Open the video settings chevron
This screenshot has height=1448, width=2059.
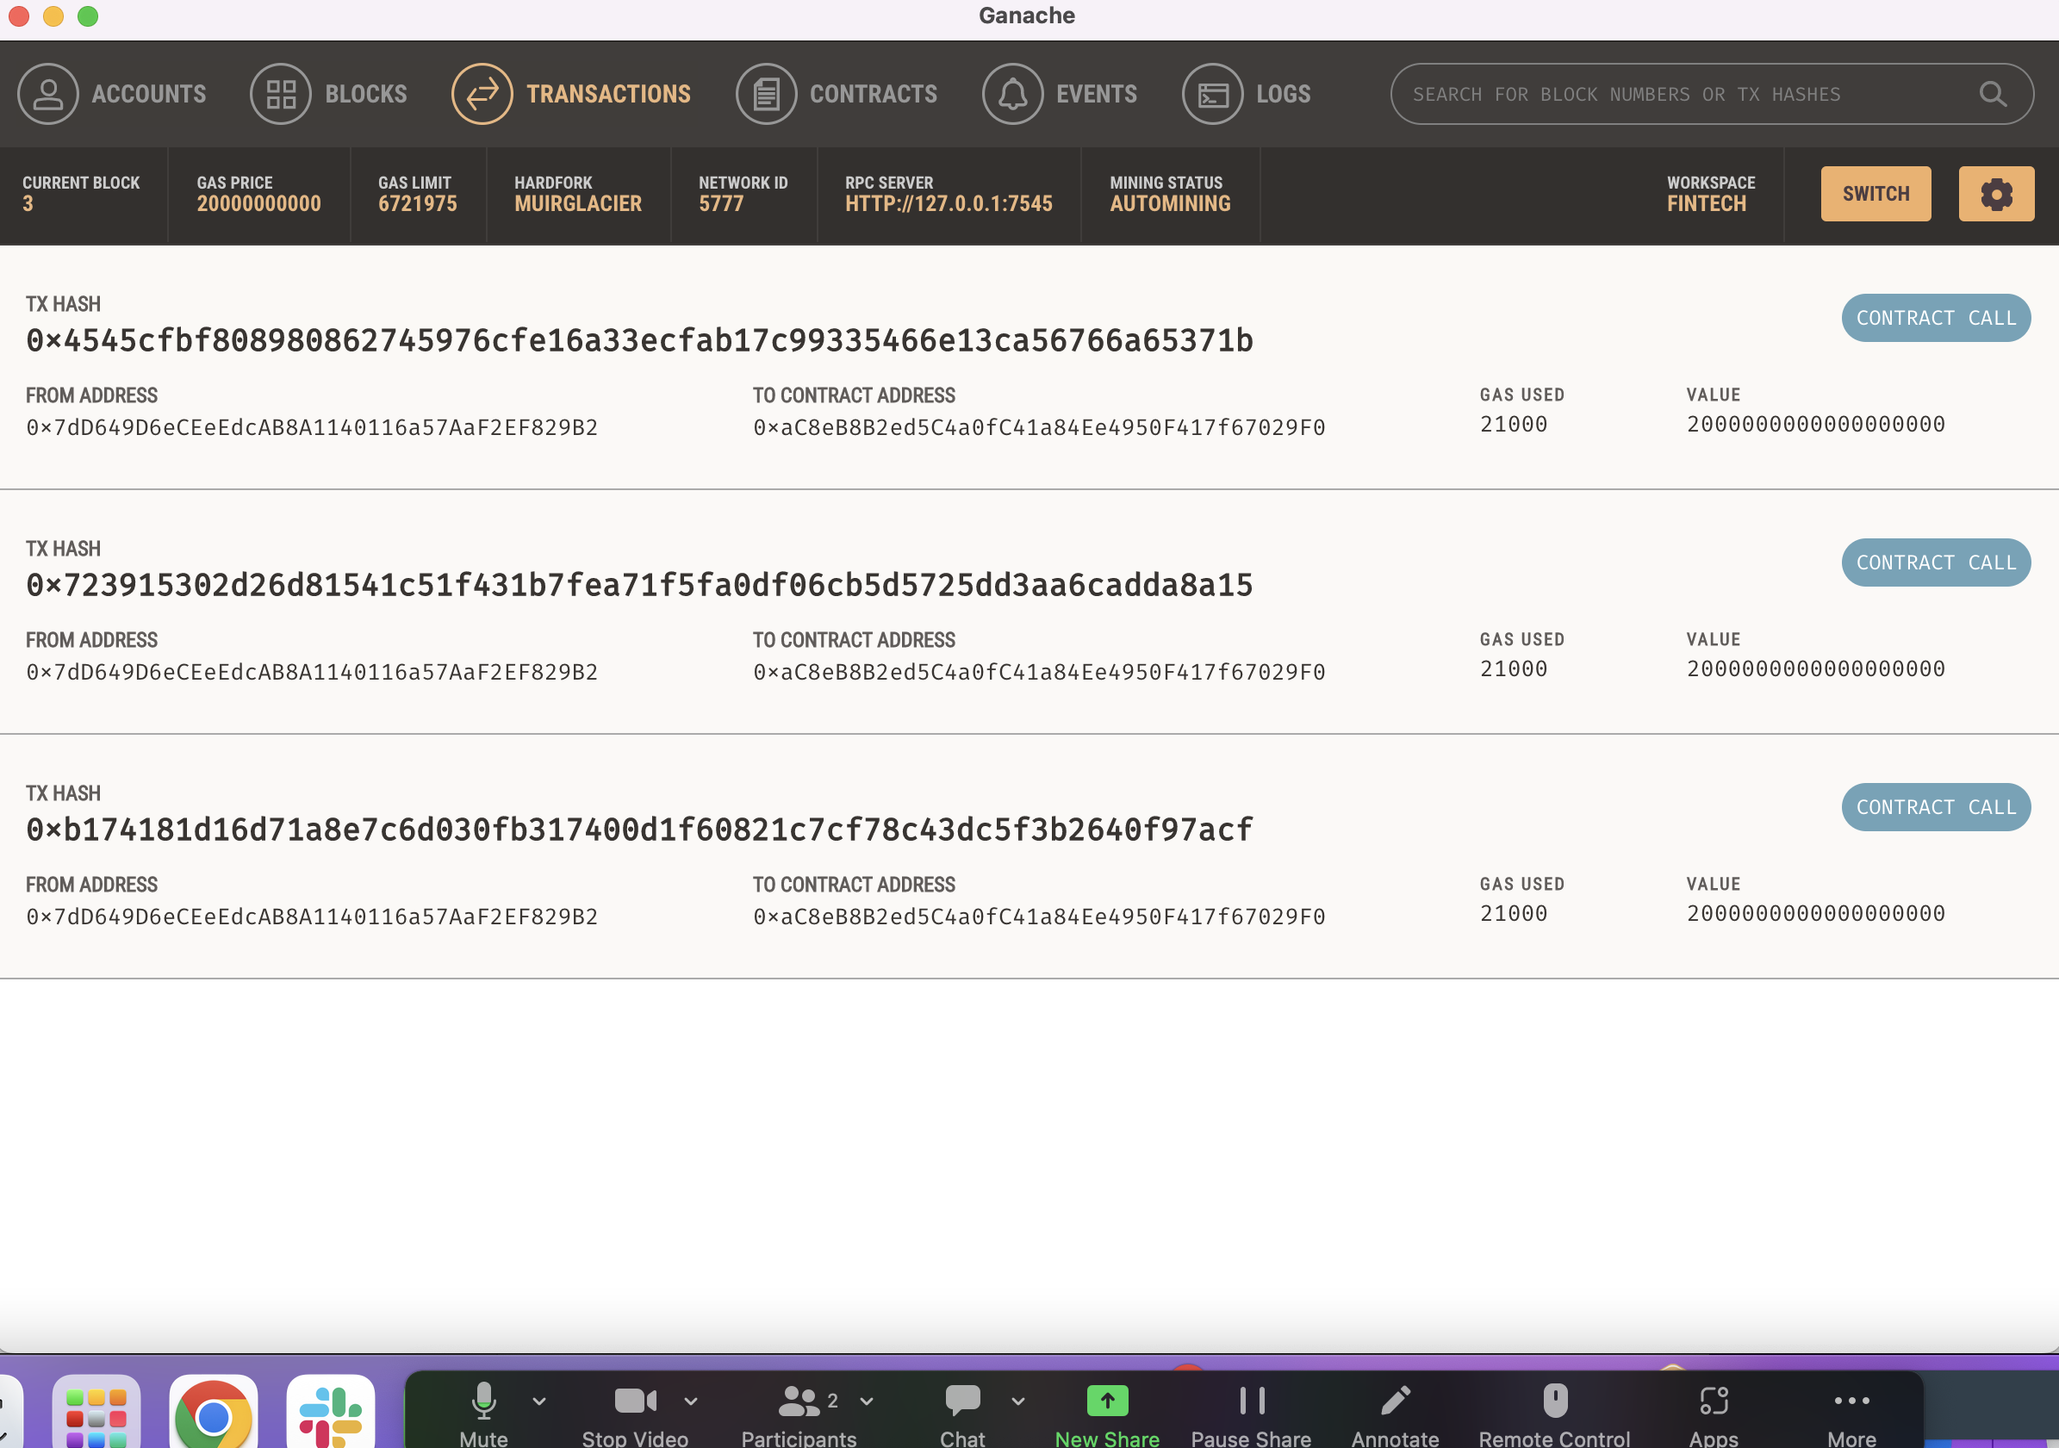[689, 1401]
